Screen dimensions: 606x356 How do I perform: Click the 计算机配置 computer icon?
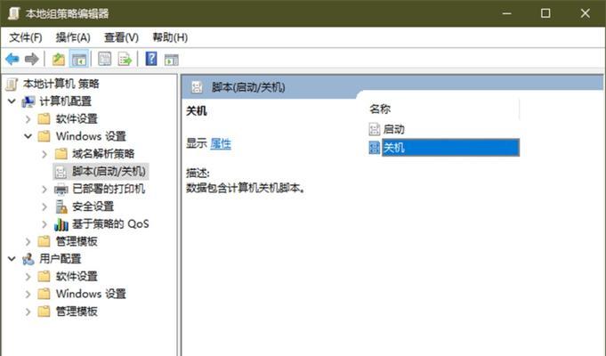click(x=28, y=101)
